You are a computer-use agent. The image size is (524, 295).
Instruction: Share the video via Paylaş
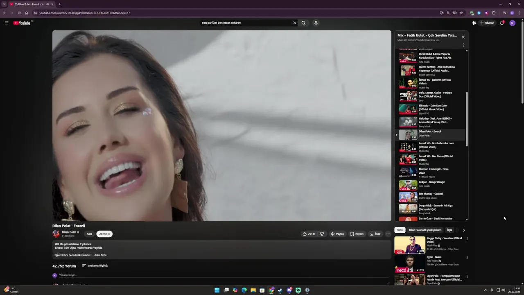(337, 234)
